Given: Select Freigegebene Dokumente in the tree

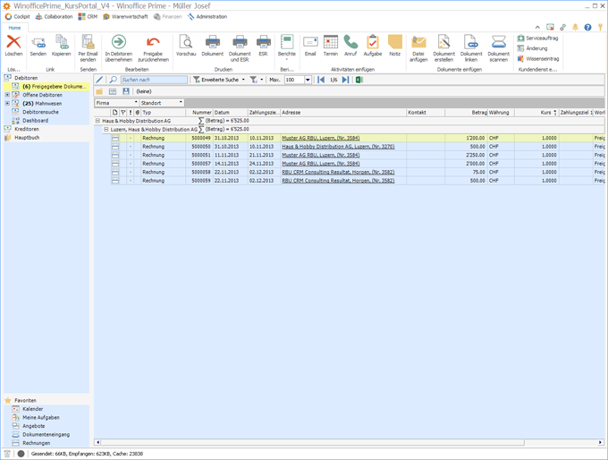Looking at the screenshot, I should click(48, 87).
